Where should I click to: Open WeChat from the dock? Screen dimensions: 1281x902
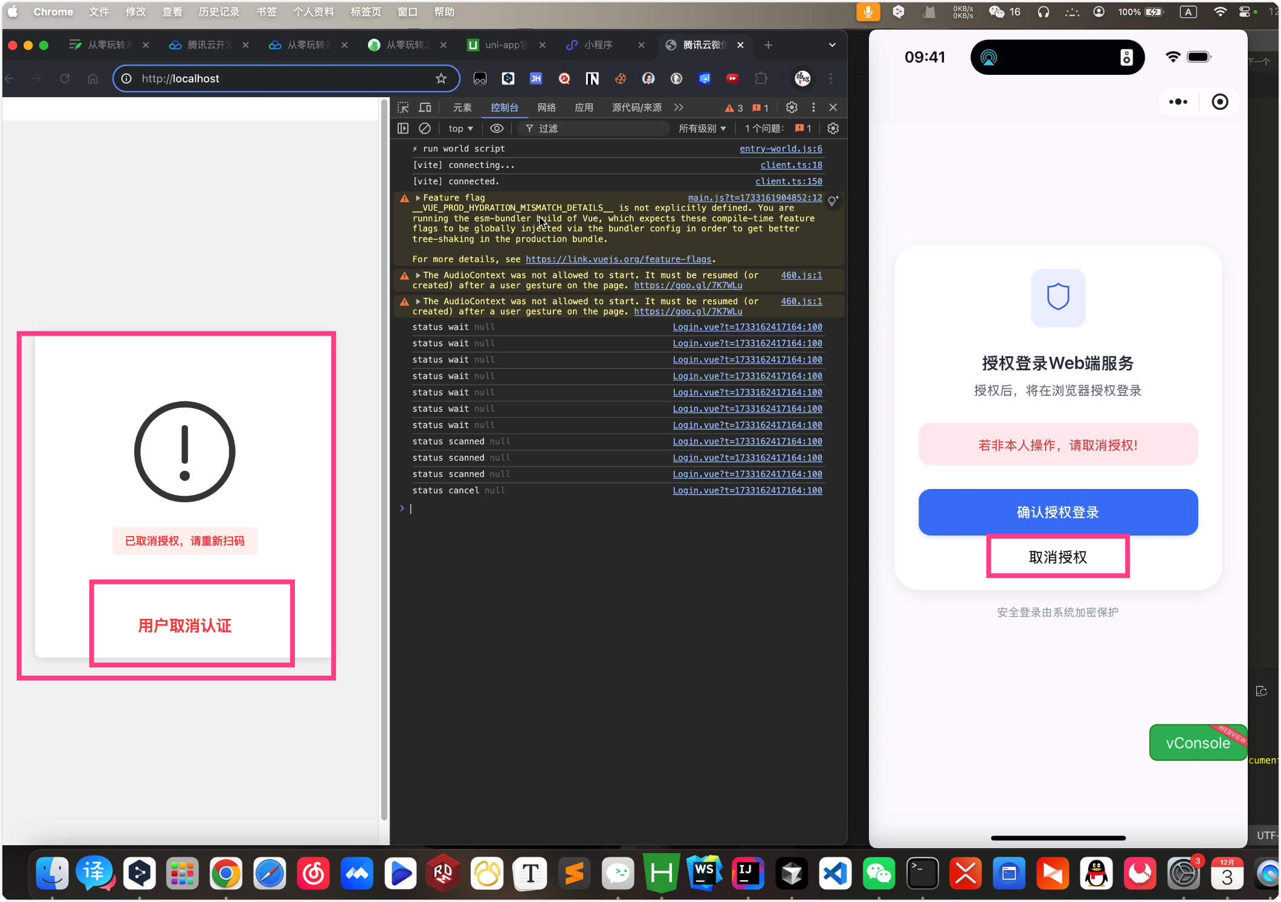[879, 873]
